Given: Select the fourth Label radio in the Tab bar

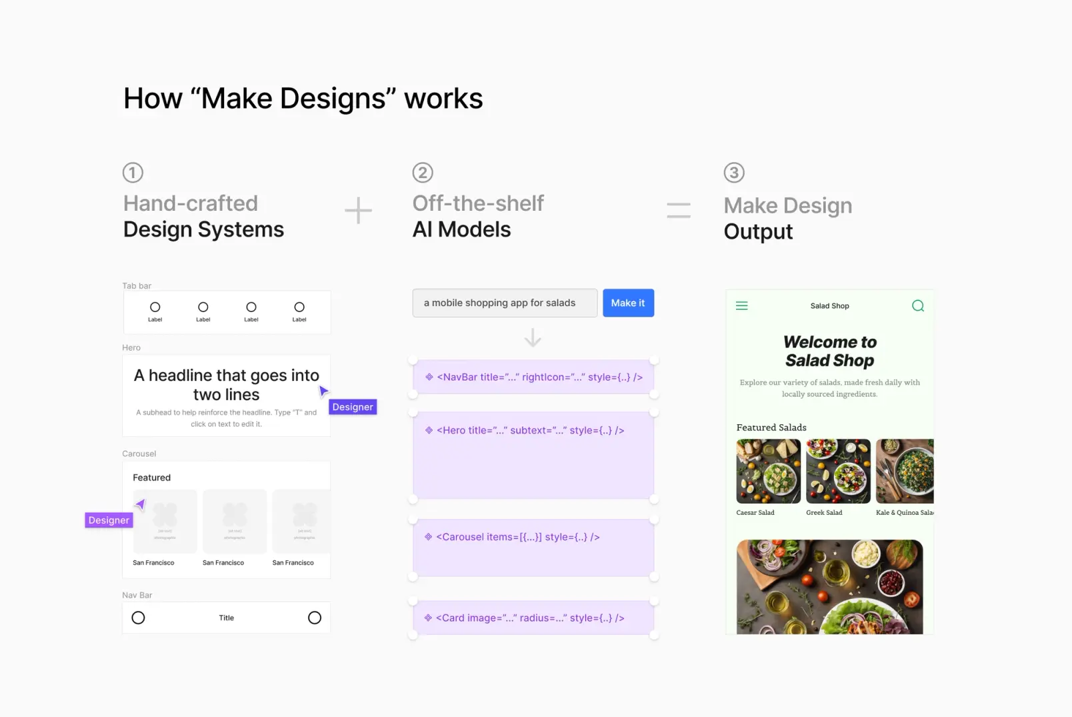Looking at the screenshot, I should pyautogui.click(x=299, y=307).
